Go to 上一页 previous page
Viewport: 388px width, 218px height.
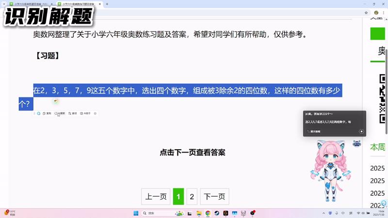[156, 197]
